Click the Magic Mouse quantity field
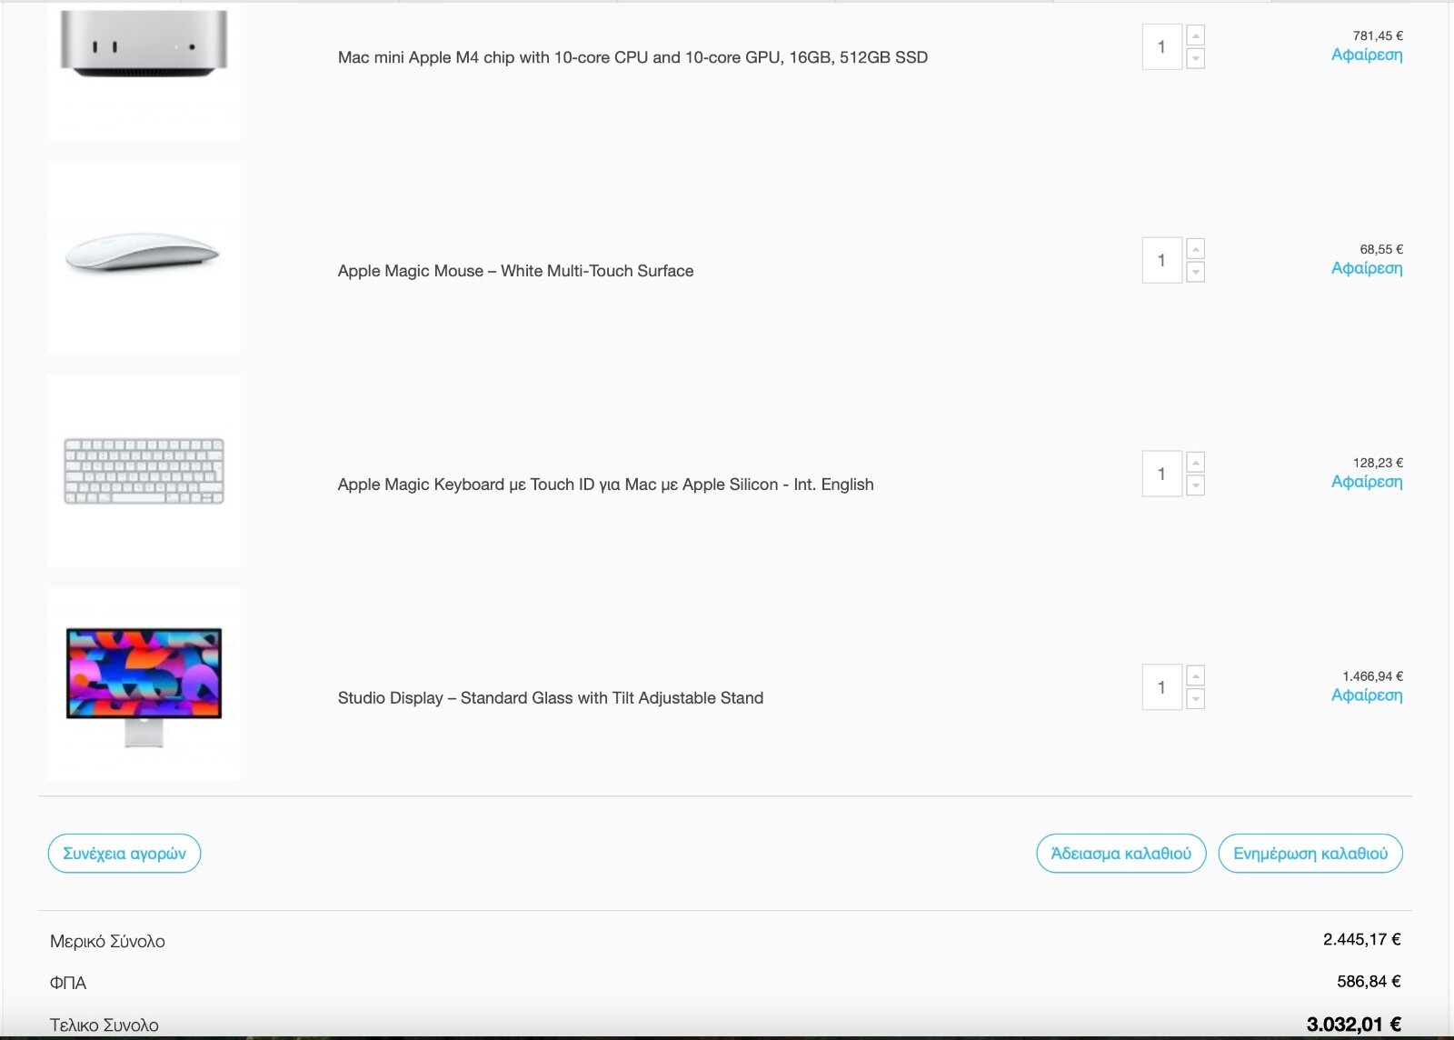The width and height of the screenshot is (1454, 1040). tap(1161, 260)
